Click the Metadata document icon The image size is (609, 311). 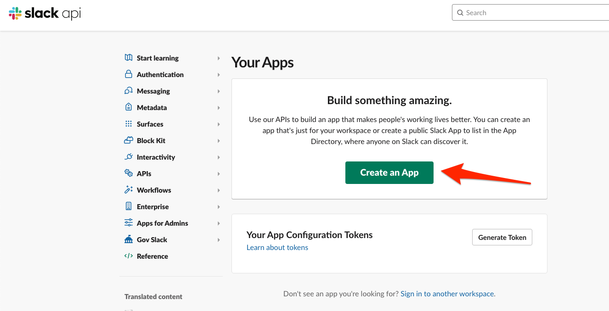tap(128, 107)
